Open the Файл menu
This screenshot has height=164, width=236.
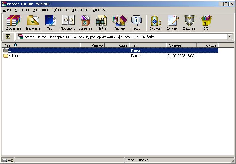pyautogui.click(x=7, y=10)
